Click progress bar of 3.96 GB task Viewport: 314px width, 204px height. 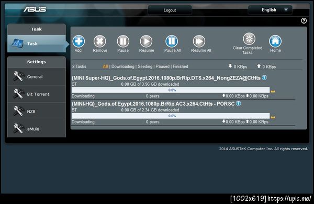[171, 90]
